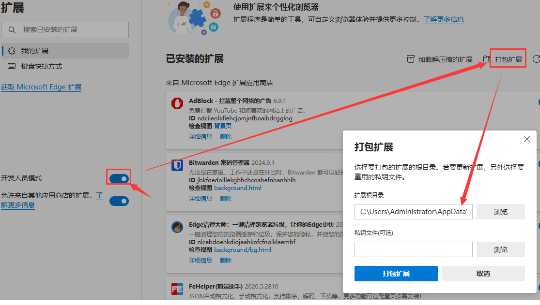Click the Bitwarden shield icon
This screenshot has height=305, width=540.
(x=177, y=165)
